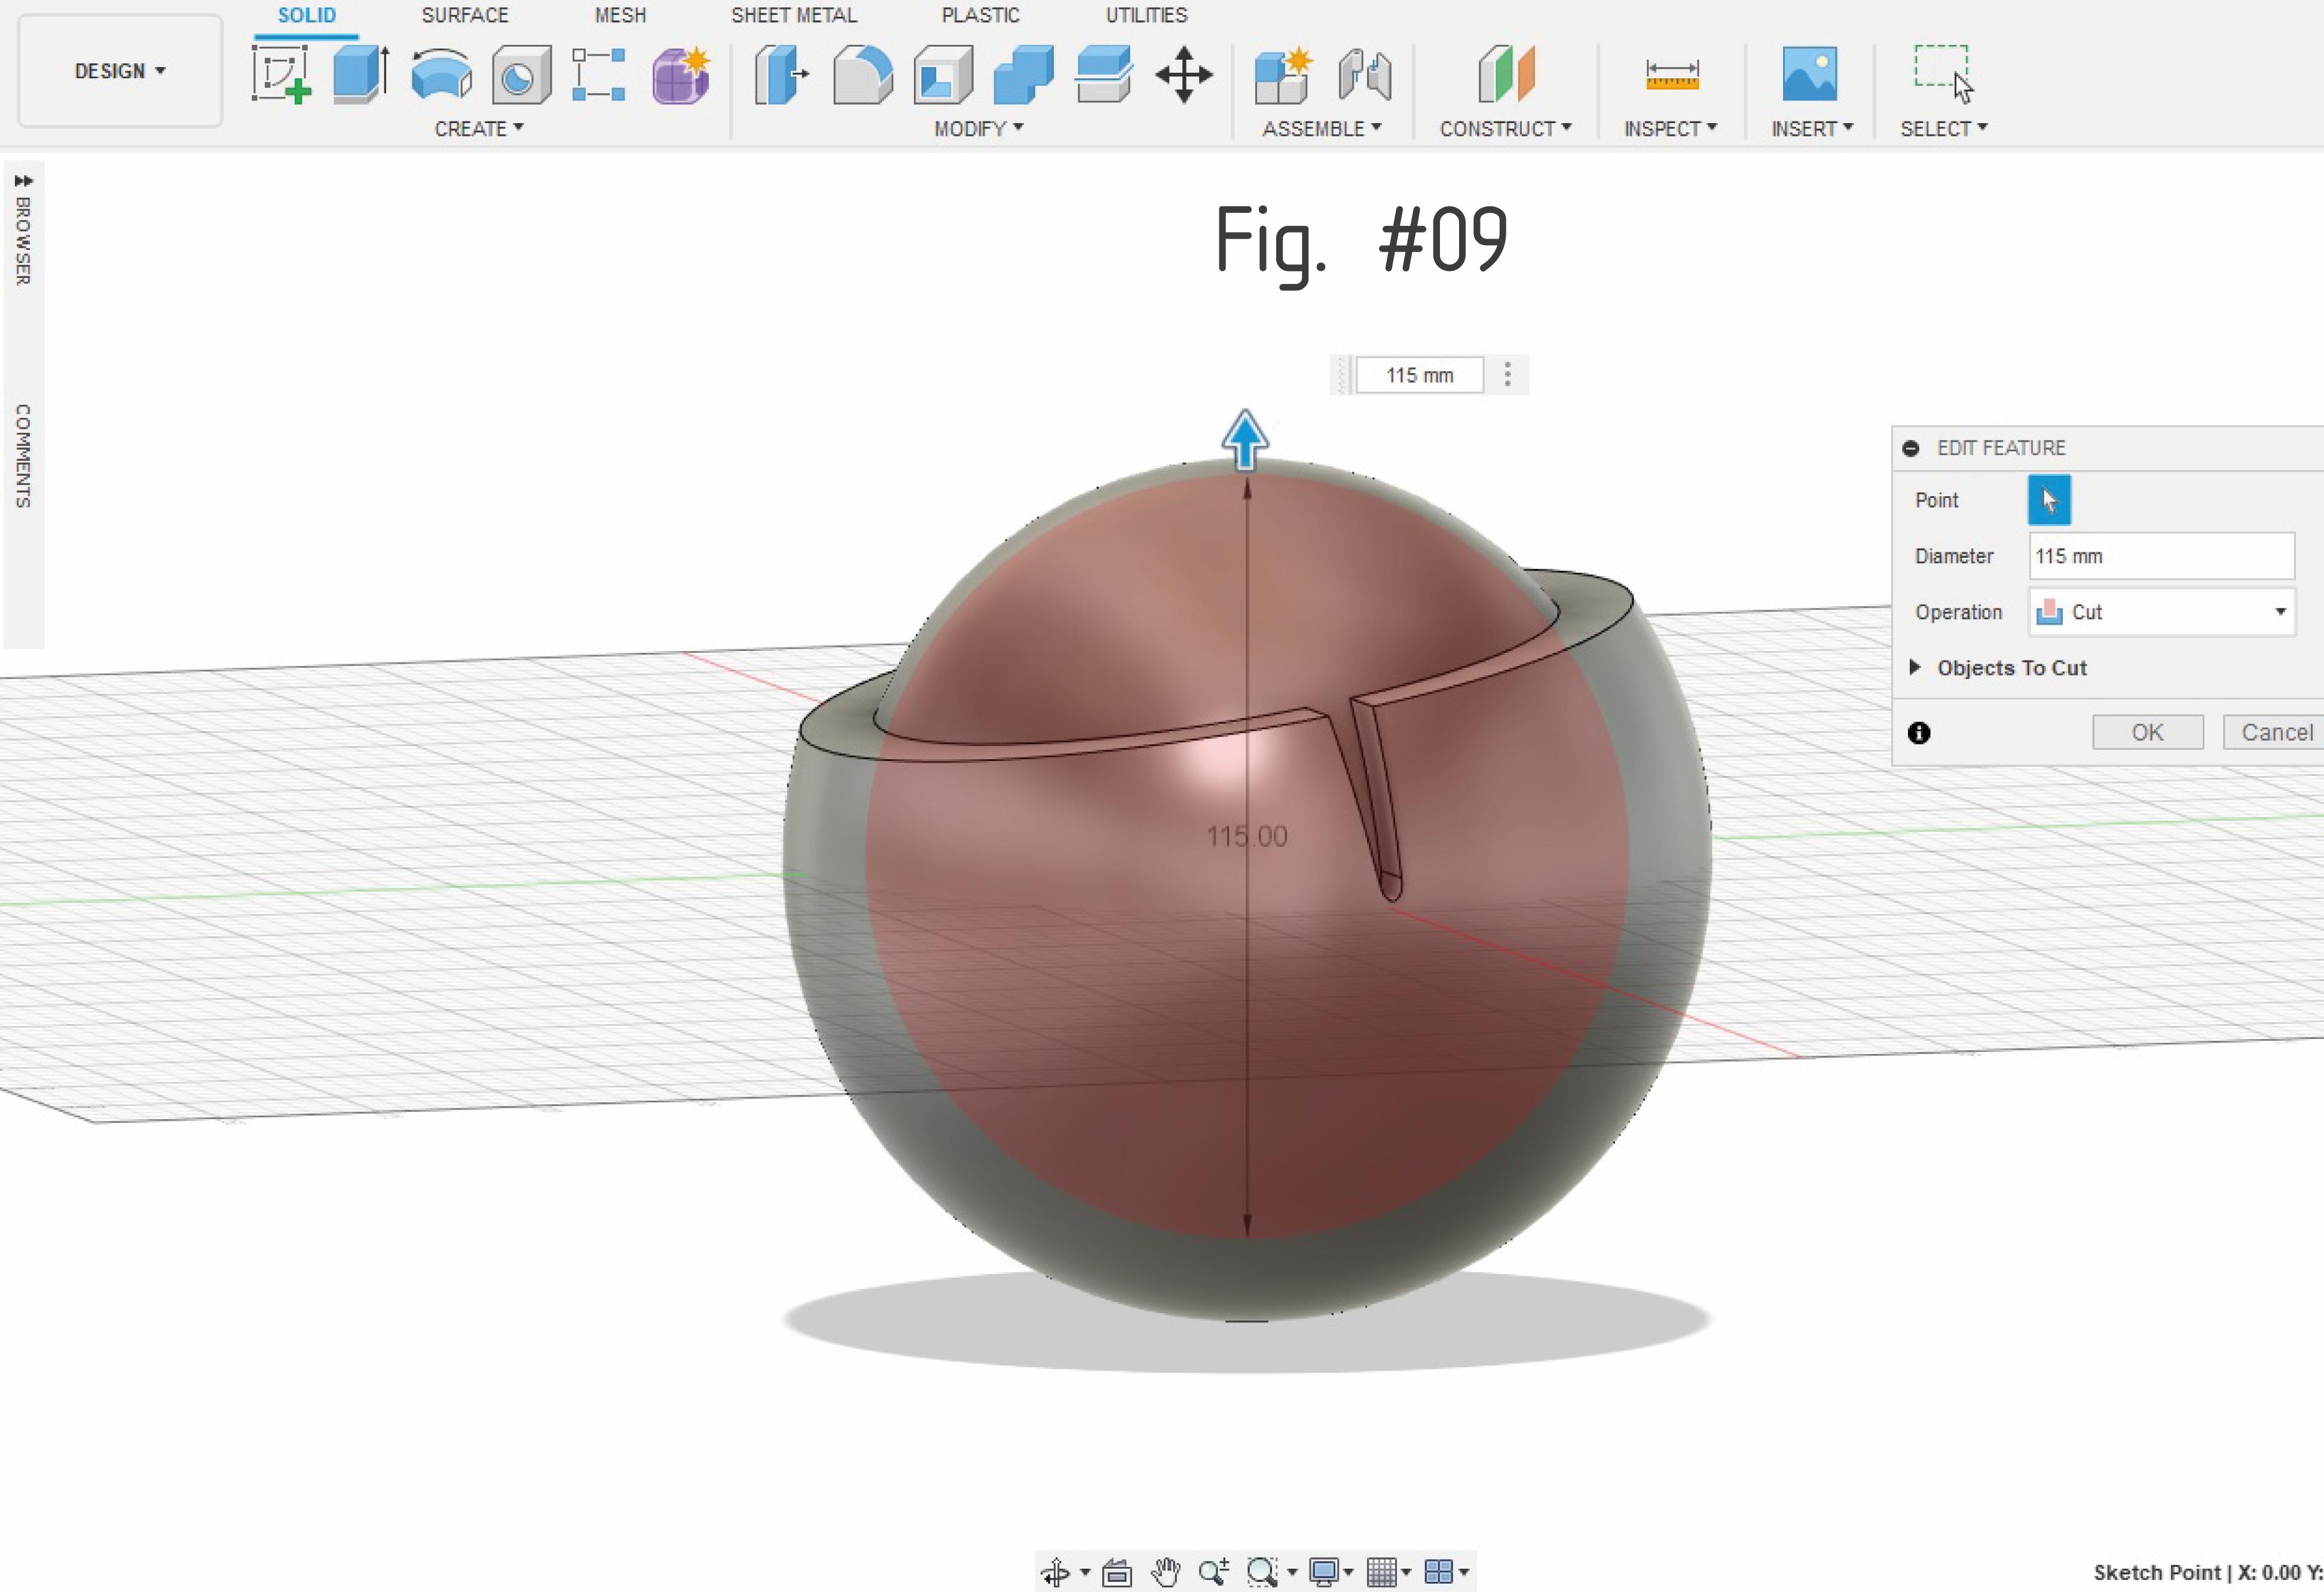Click OK to confirm the edit
This screenshot has width=2324, height=1592.
click(2147, 732)
